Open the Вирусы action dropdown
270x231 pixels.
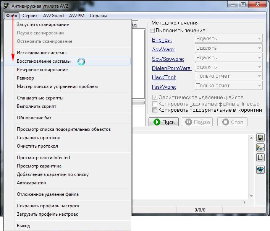tap(228, 38)
